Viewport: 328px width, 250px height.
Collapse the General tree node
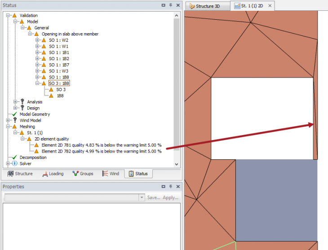22,27
